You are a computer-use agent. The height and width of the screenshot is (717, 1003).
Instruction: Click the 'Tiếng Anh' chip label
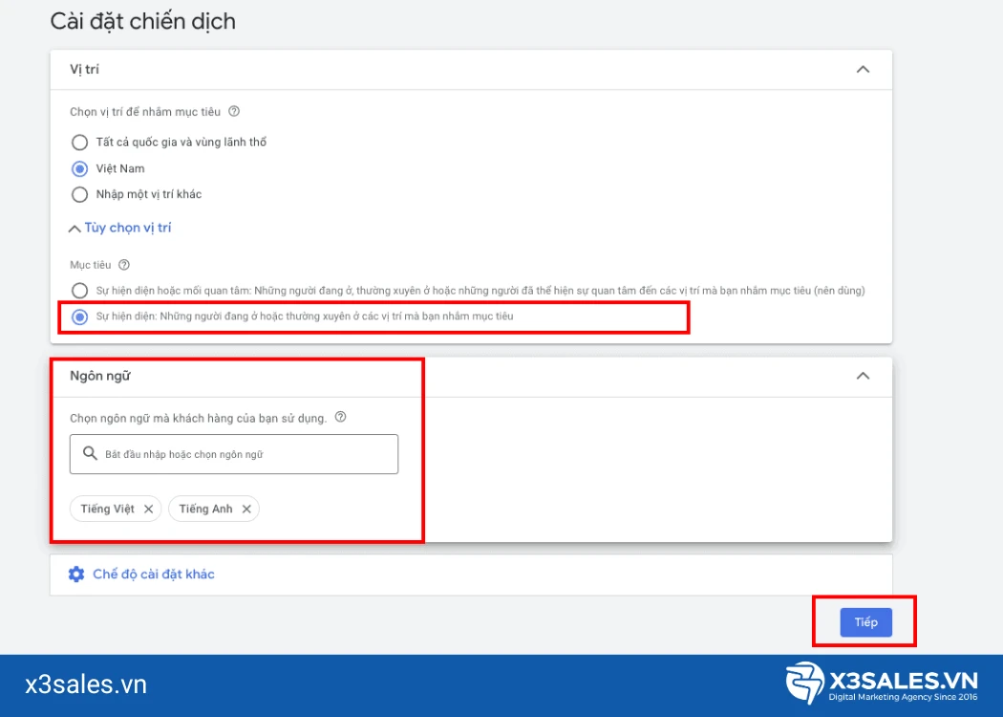point(205,509)
